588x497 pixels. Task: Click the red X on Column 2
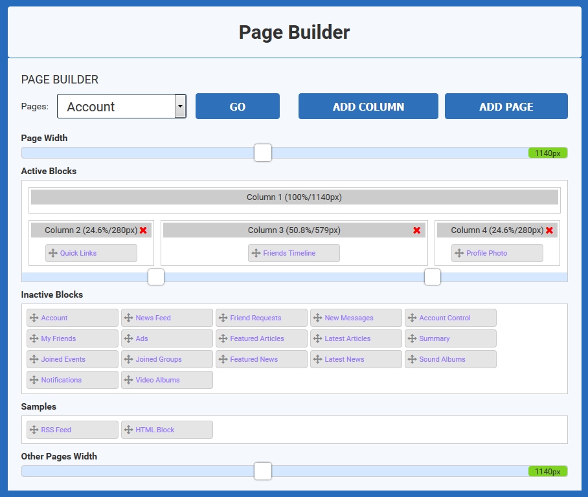click(x=143, y=230)
